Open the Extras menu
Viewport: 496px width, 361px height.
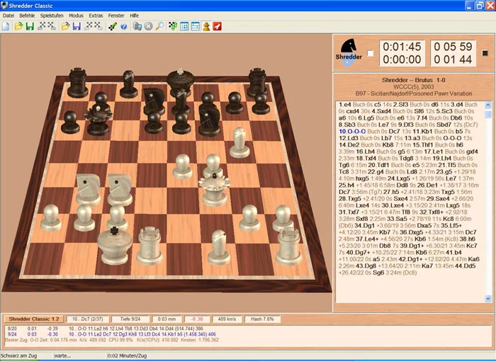[x=96, y=16]
